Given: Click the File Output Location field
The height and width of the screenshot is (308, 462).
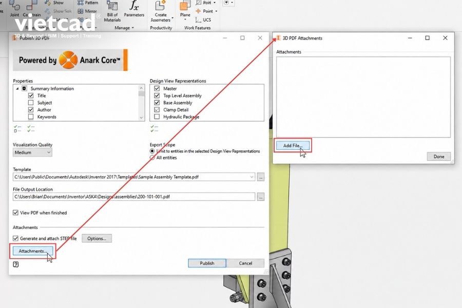Looking at the screenshot, I should (x=134, y=197).
